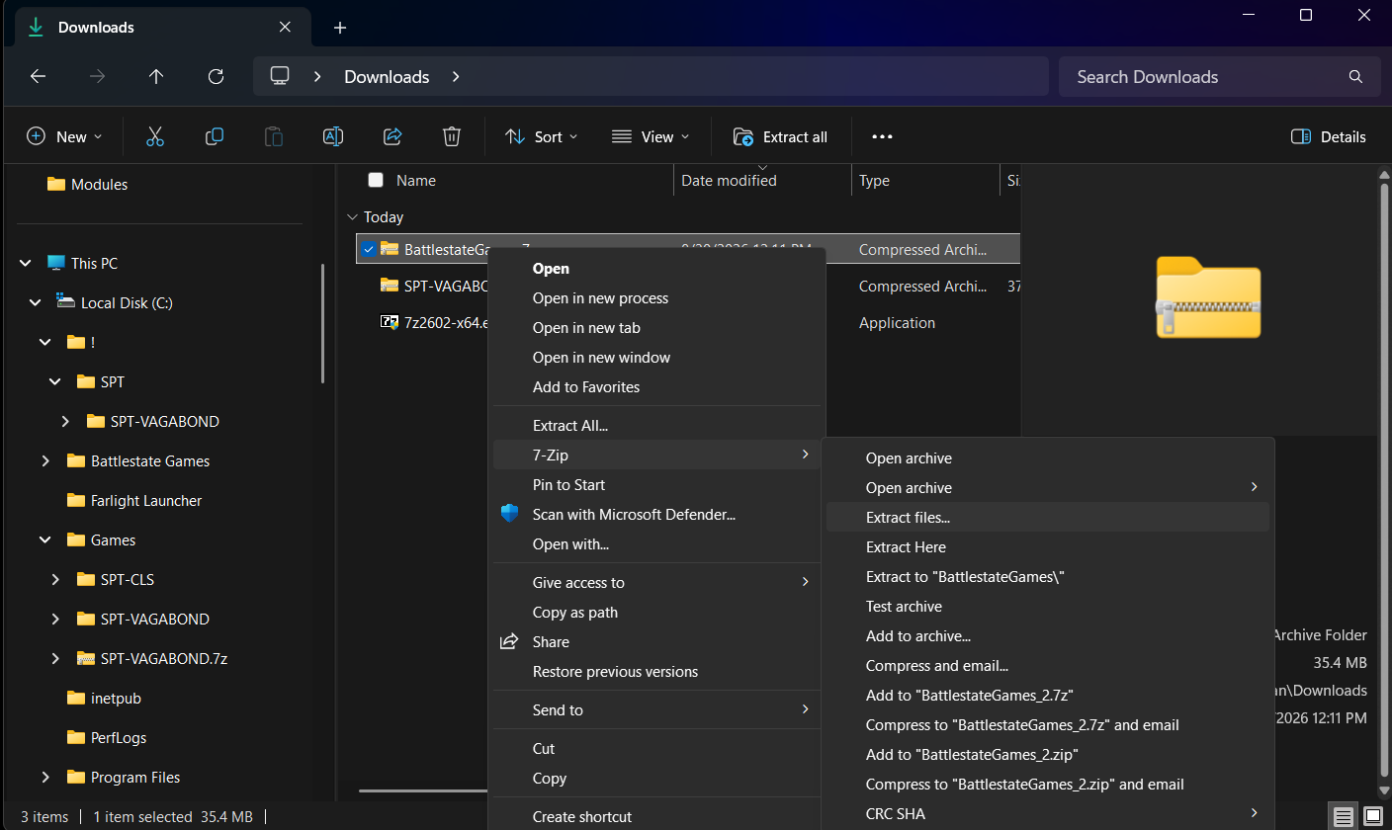Screen dimensions: 1392x830
Task: Click the navigation pane vertical scrollbar
Action: click(x=322, y=324)
